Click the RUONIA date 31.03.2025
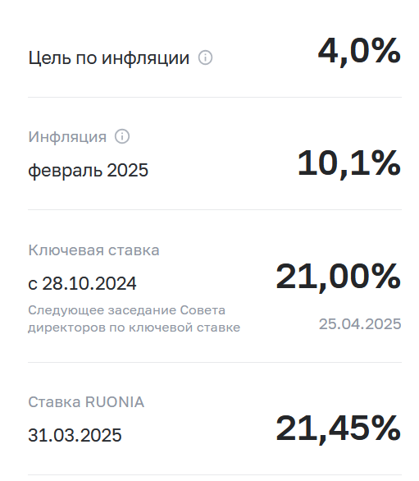The height and width of the screenshot is (481, 419). (x=75, y=435)
